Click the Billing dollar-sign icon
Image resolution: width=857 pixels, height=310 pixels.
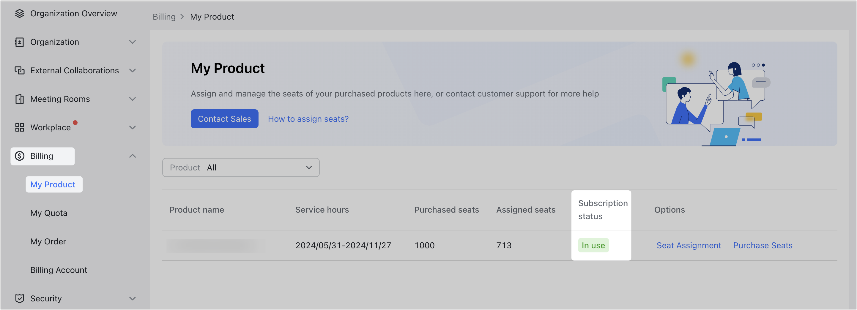point(20,156)
